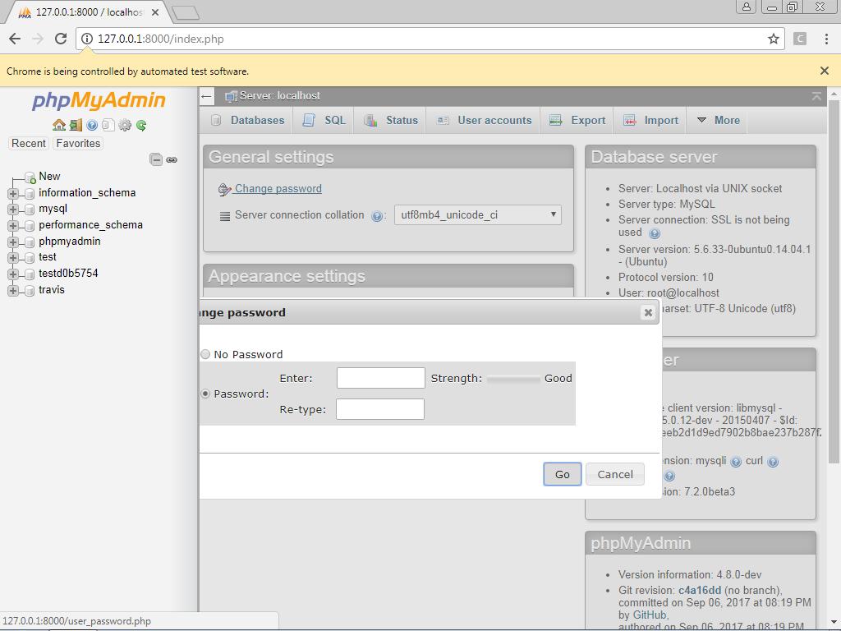
Task: Open Chrome's three-dot menu
Action: point(826,39)
